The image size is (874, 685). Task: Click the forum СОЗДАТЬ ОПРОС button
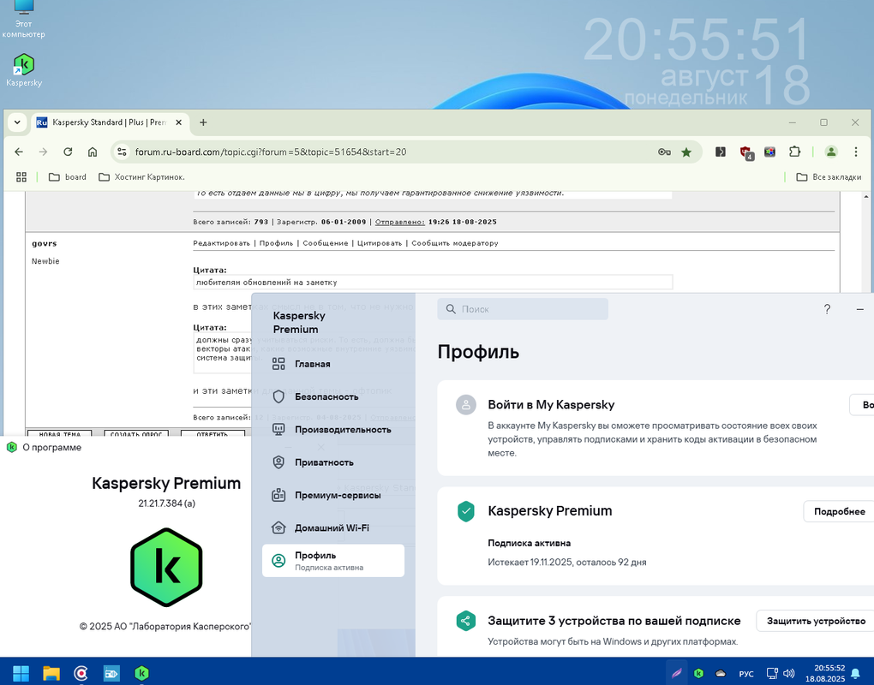coord(136,432)
